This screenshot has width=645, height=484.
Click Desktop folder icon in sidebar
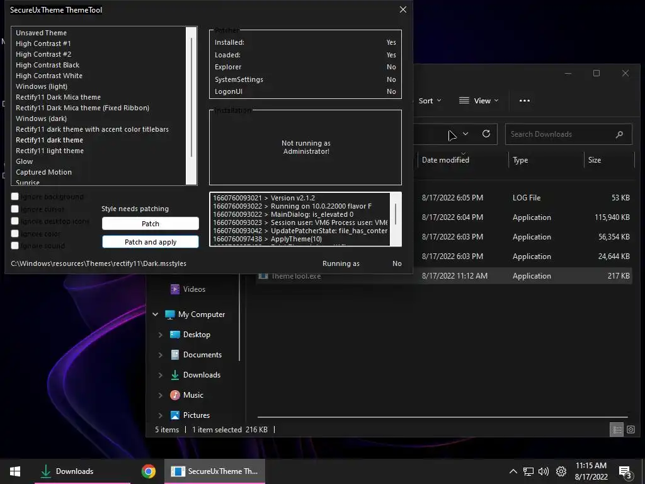tap(175, 335)
